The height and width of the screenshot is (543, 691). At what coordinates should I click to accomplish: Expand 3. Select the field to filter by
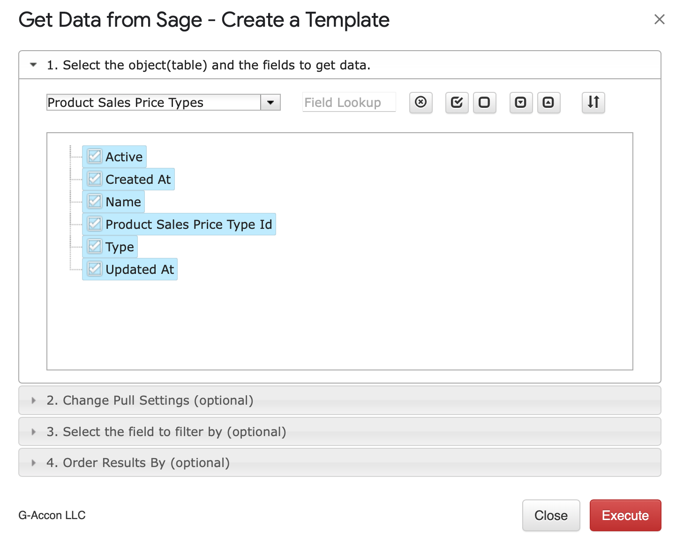tap(340, 431)
